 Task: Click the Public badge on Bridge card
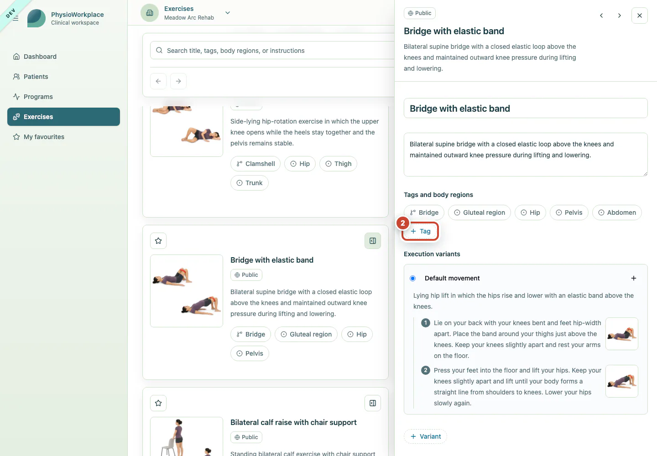click(x=246, y=275)
